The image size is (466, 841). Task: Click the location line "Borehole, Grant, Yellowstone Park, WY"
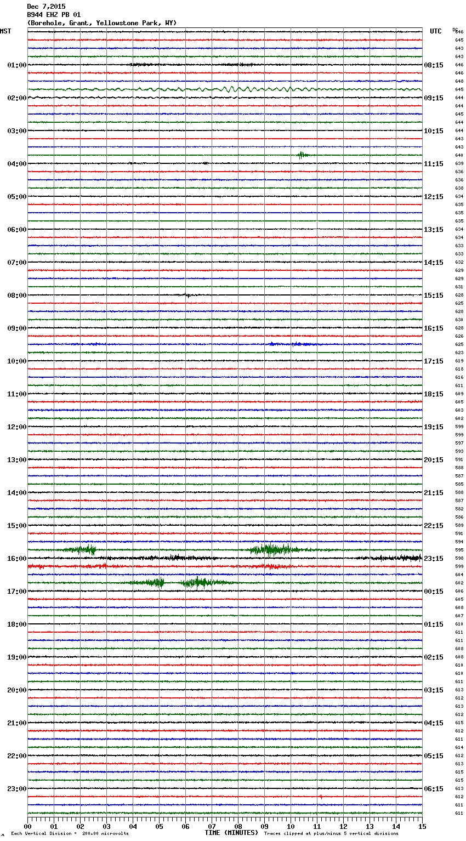pos(102,23)
